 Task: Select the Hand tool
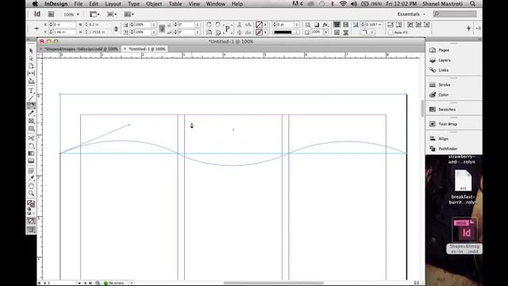tap(31, 186)
